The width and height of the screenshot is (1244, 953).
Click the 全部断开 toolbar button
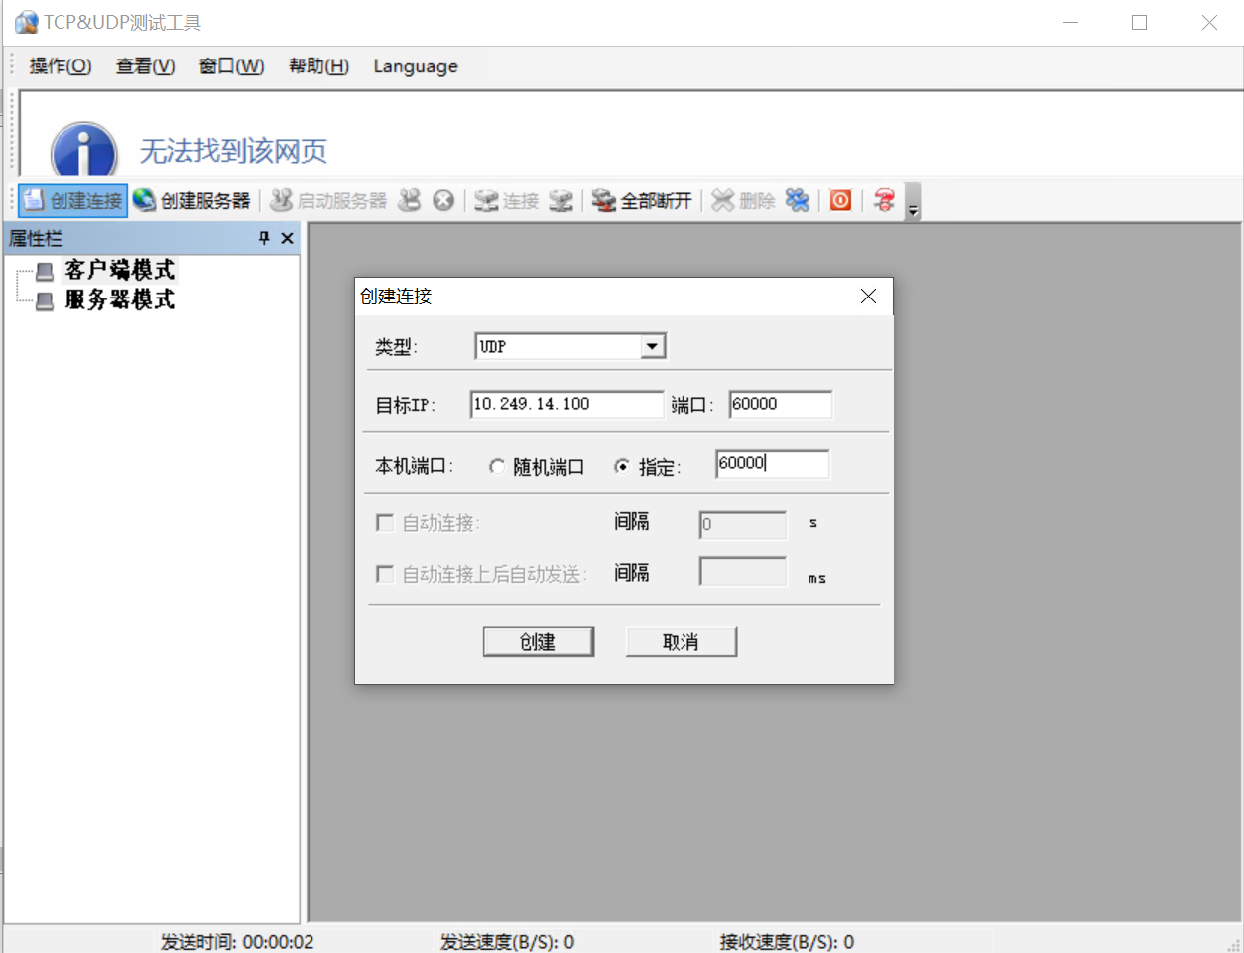[642, 200]
